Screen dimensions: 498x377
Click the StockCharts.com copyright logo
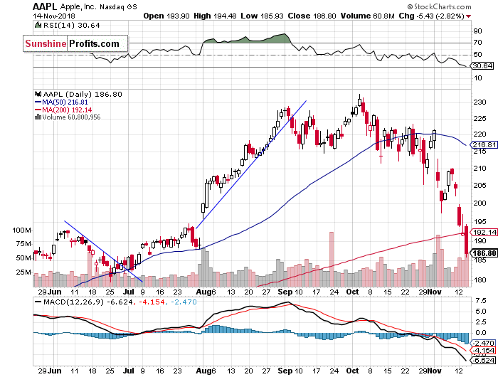439,6
